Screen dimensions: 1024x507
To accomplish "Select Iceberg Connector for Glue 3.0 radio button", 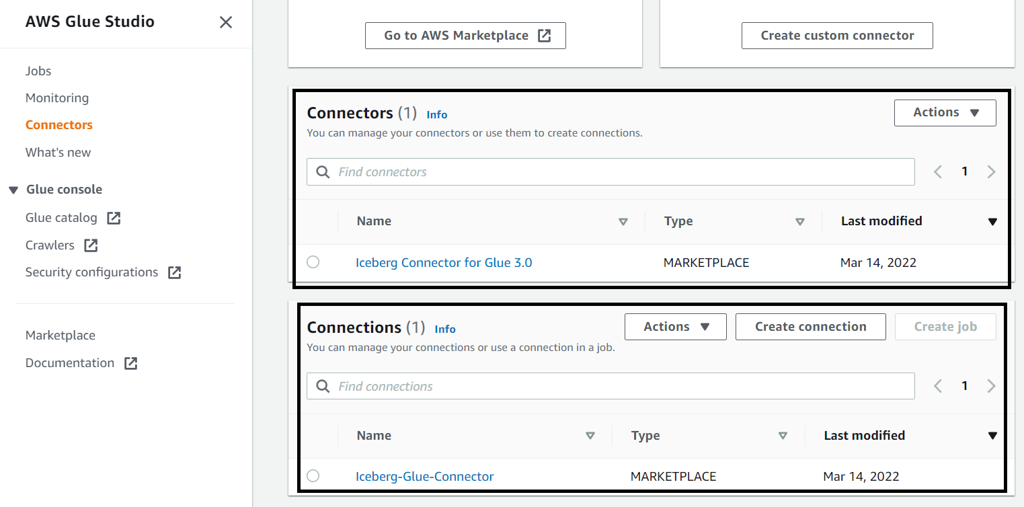I will tap(313, 262).
